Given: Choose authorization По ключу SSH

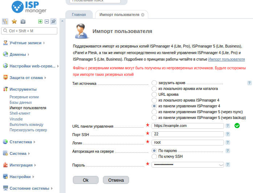Looking at the screenshot, I should coord(154,156).
